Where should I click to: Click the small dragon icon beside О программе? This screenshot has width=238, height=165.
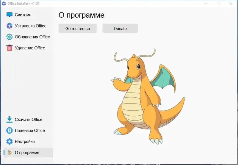tap(10, 152)
